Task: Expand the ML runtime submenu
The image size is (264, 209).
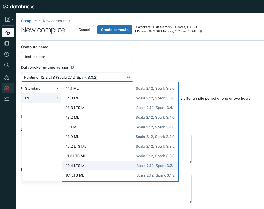Action: click(x=42, y=98)
